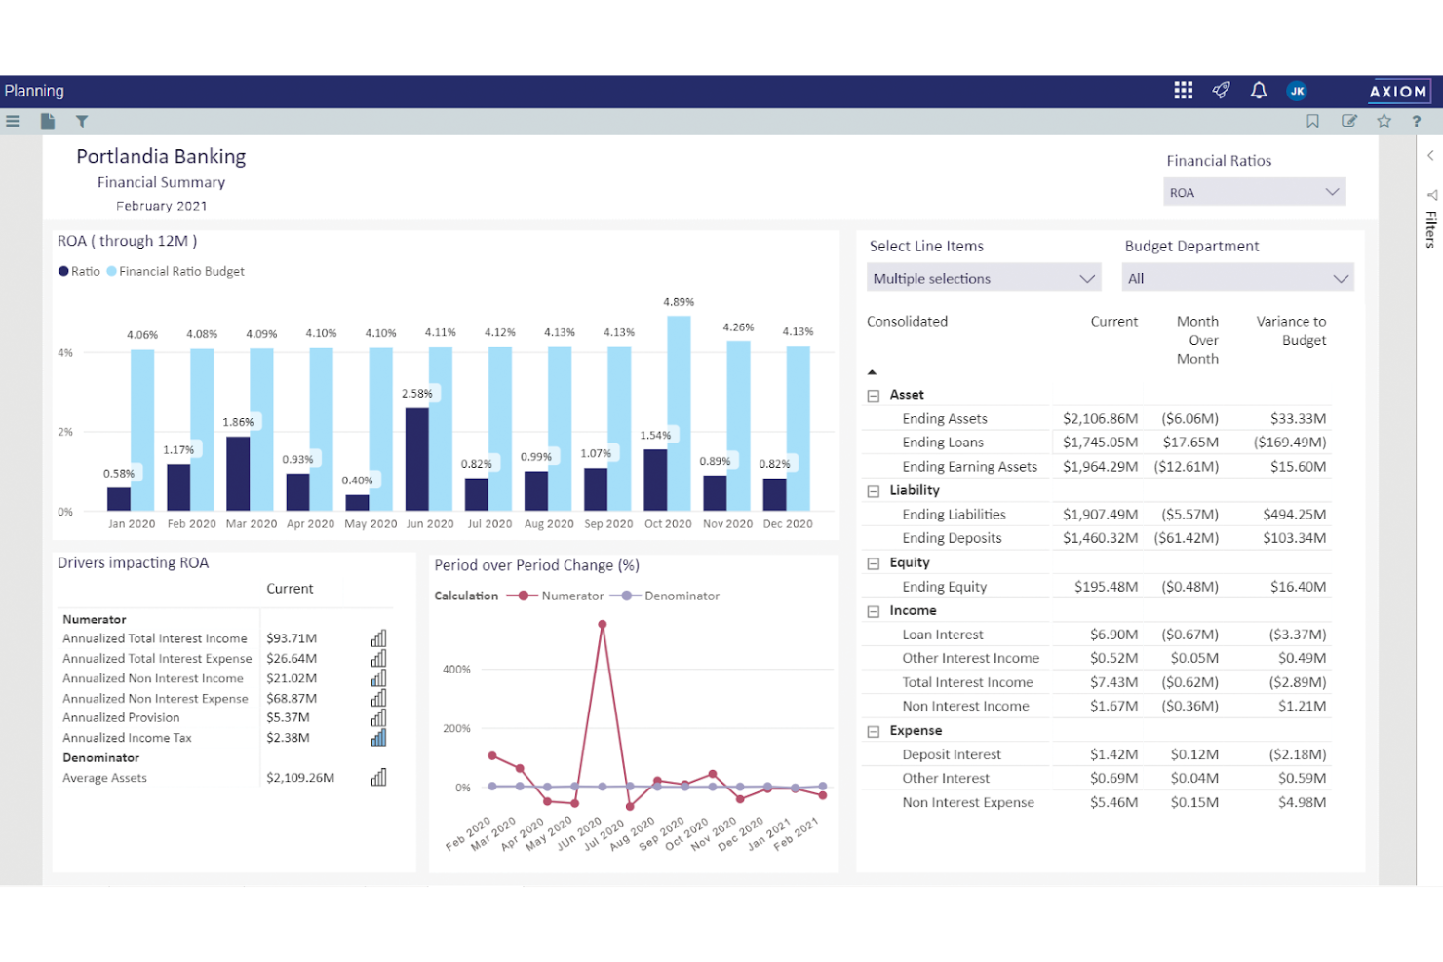This screenshot has height=962, width=1443.
Task: Select the Ending Equity row label
Action: (944, 586)
